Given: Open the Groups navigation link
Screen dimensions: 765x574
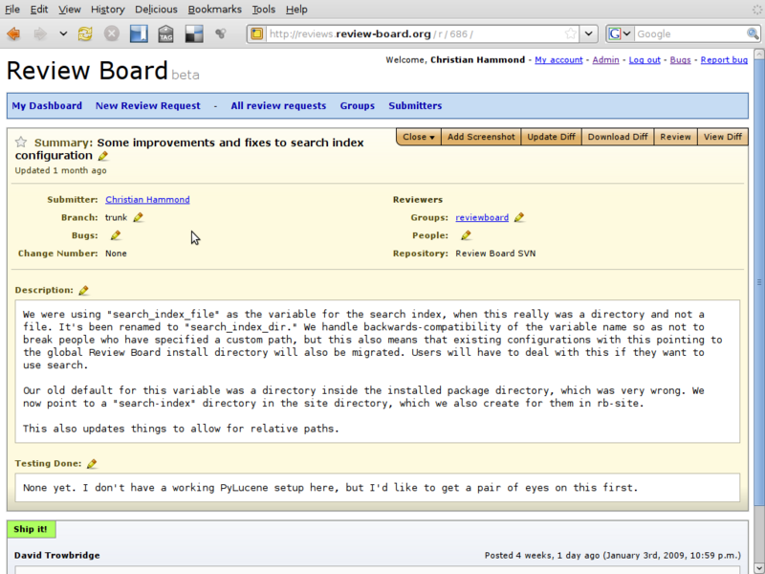Looking at the screenshot, I should point(357,105).
